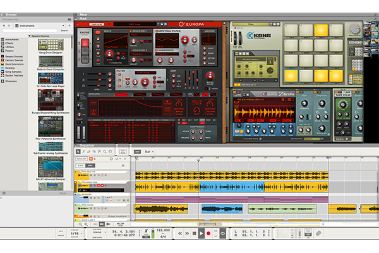
Task: Mute the Perc loop mid track
Action: 91,175
